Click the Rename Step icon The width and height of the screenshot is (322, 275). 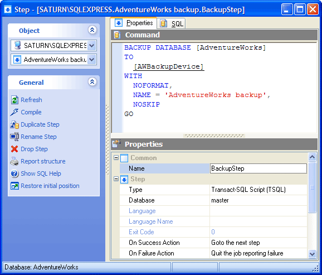[14, 137]
